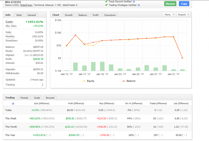Open the Goals tab
The image size is (209, 141).
pos(37,98)
